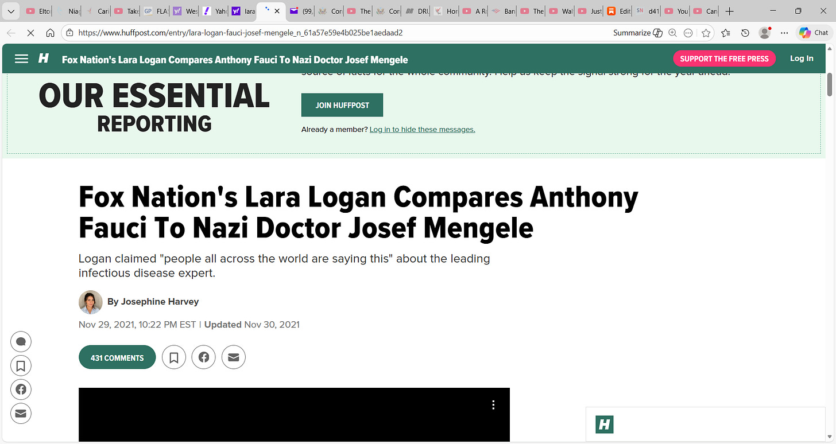Open the browser profile avatar
836x444 pixels.
pos(765,33)
